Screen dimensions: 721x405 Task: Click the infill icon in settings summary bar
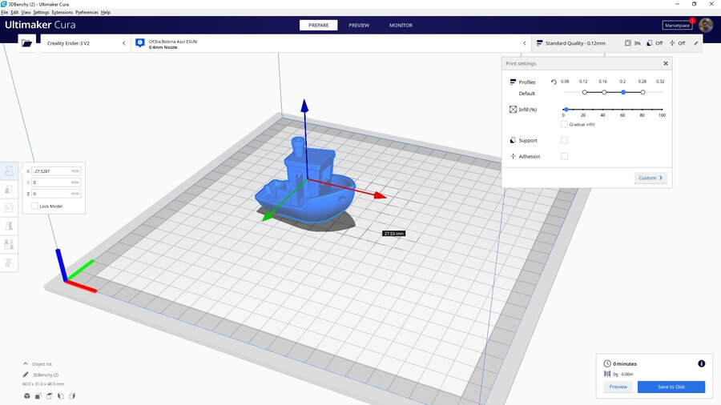627,43
